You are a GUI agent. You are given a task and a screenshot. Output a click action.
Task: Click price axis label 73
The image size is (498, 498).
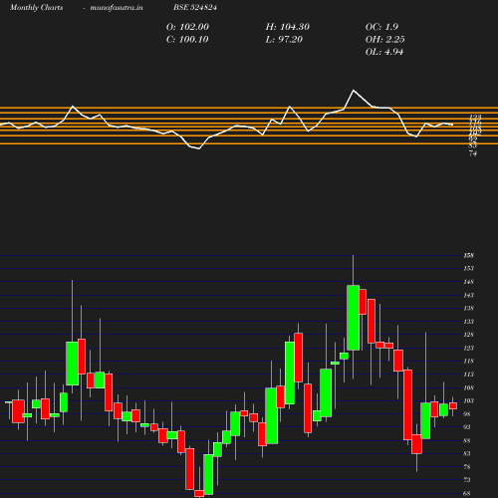tap(467, 480)
